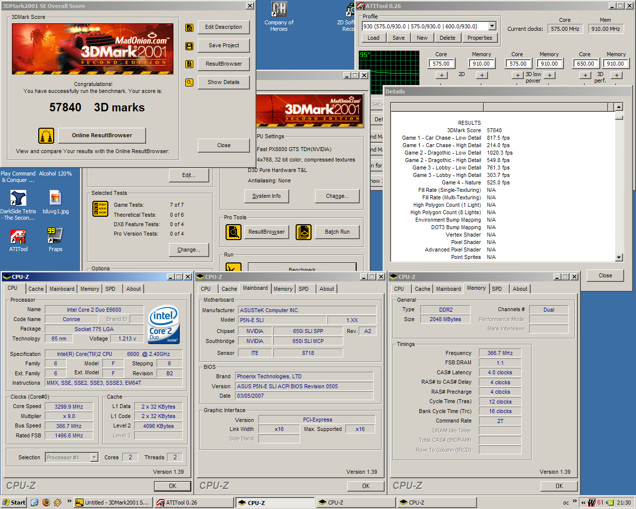Screen dimensions: 636x509
Task: Open the ATITool Profile dropdown
Action: 492,26
